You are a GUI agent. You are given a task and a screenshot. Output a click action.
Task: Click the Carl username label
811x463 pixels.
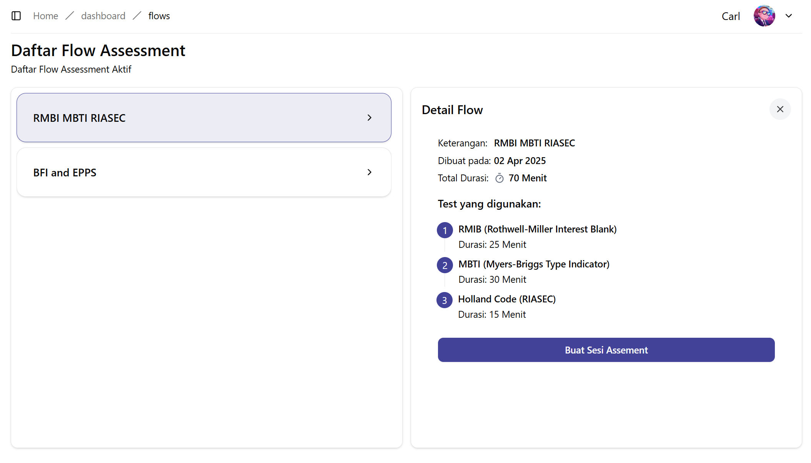(731, 16)
